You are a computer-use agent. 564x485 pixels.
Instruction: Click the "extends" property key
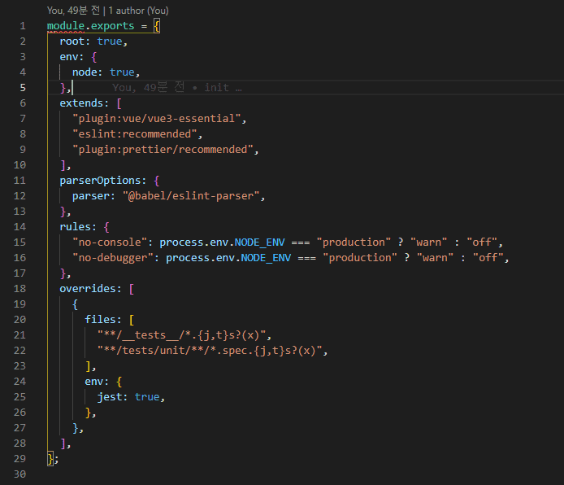(81, 103)
